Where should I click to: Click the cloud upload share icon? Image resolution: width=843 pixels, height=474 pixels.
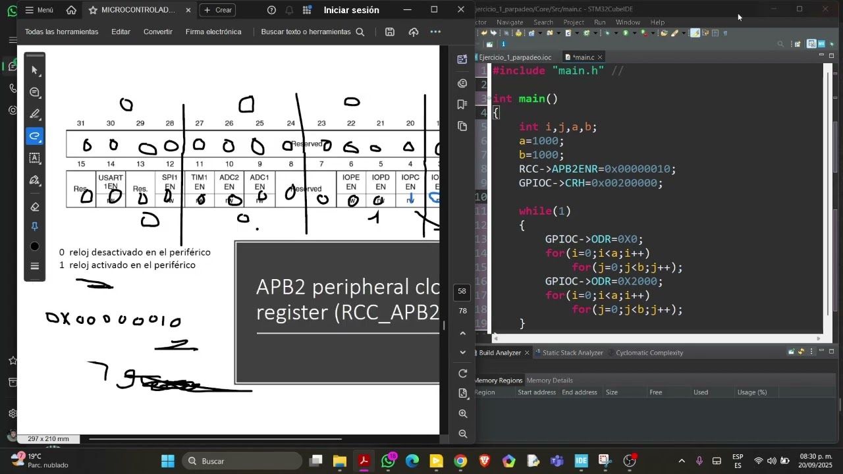click(x=413, y=32)
